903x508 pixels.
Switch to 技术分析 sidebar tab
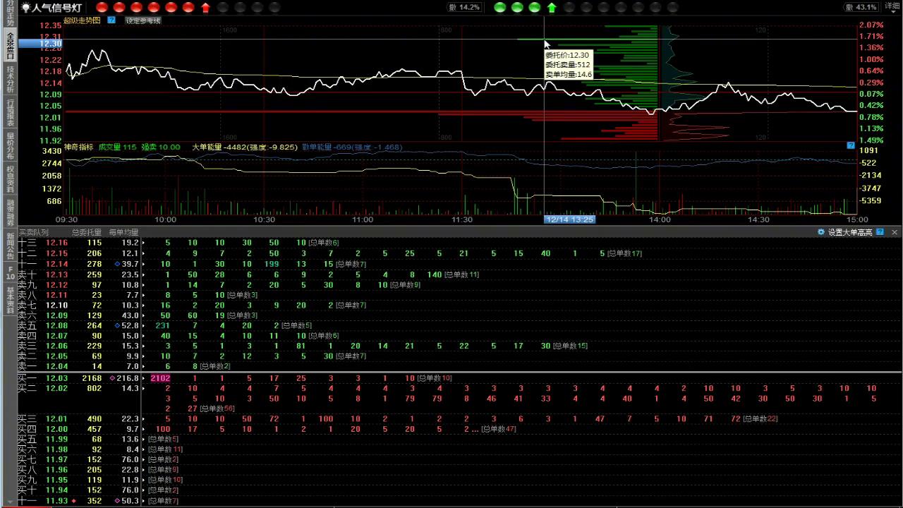(x=10, y=80)
